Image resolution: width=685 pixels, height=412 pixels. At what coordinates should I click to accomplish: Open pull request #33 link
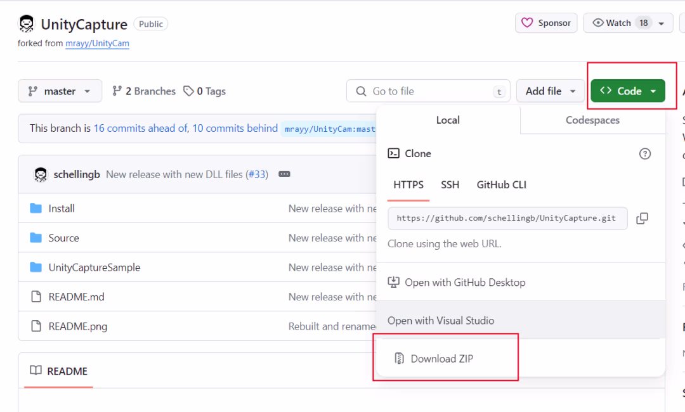(256, 174)
